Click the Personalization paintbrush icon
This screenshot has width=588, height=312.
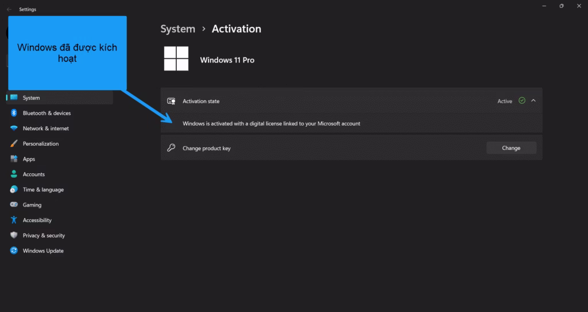click(x=14, y=143)
